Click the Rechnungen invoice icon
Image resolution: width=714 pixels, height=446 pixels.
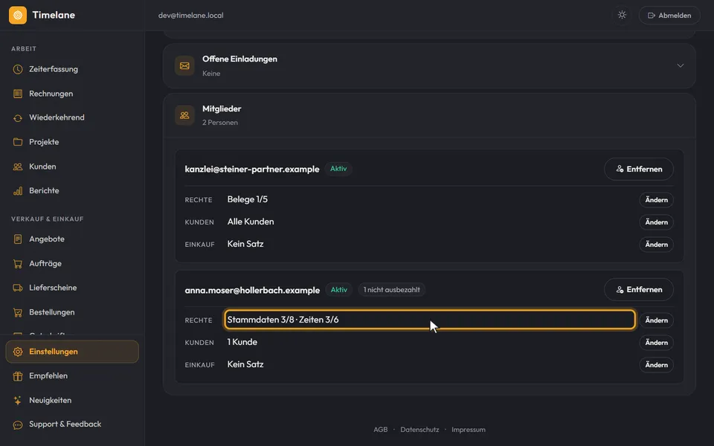click(x=18, y=94)
